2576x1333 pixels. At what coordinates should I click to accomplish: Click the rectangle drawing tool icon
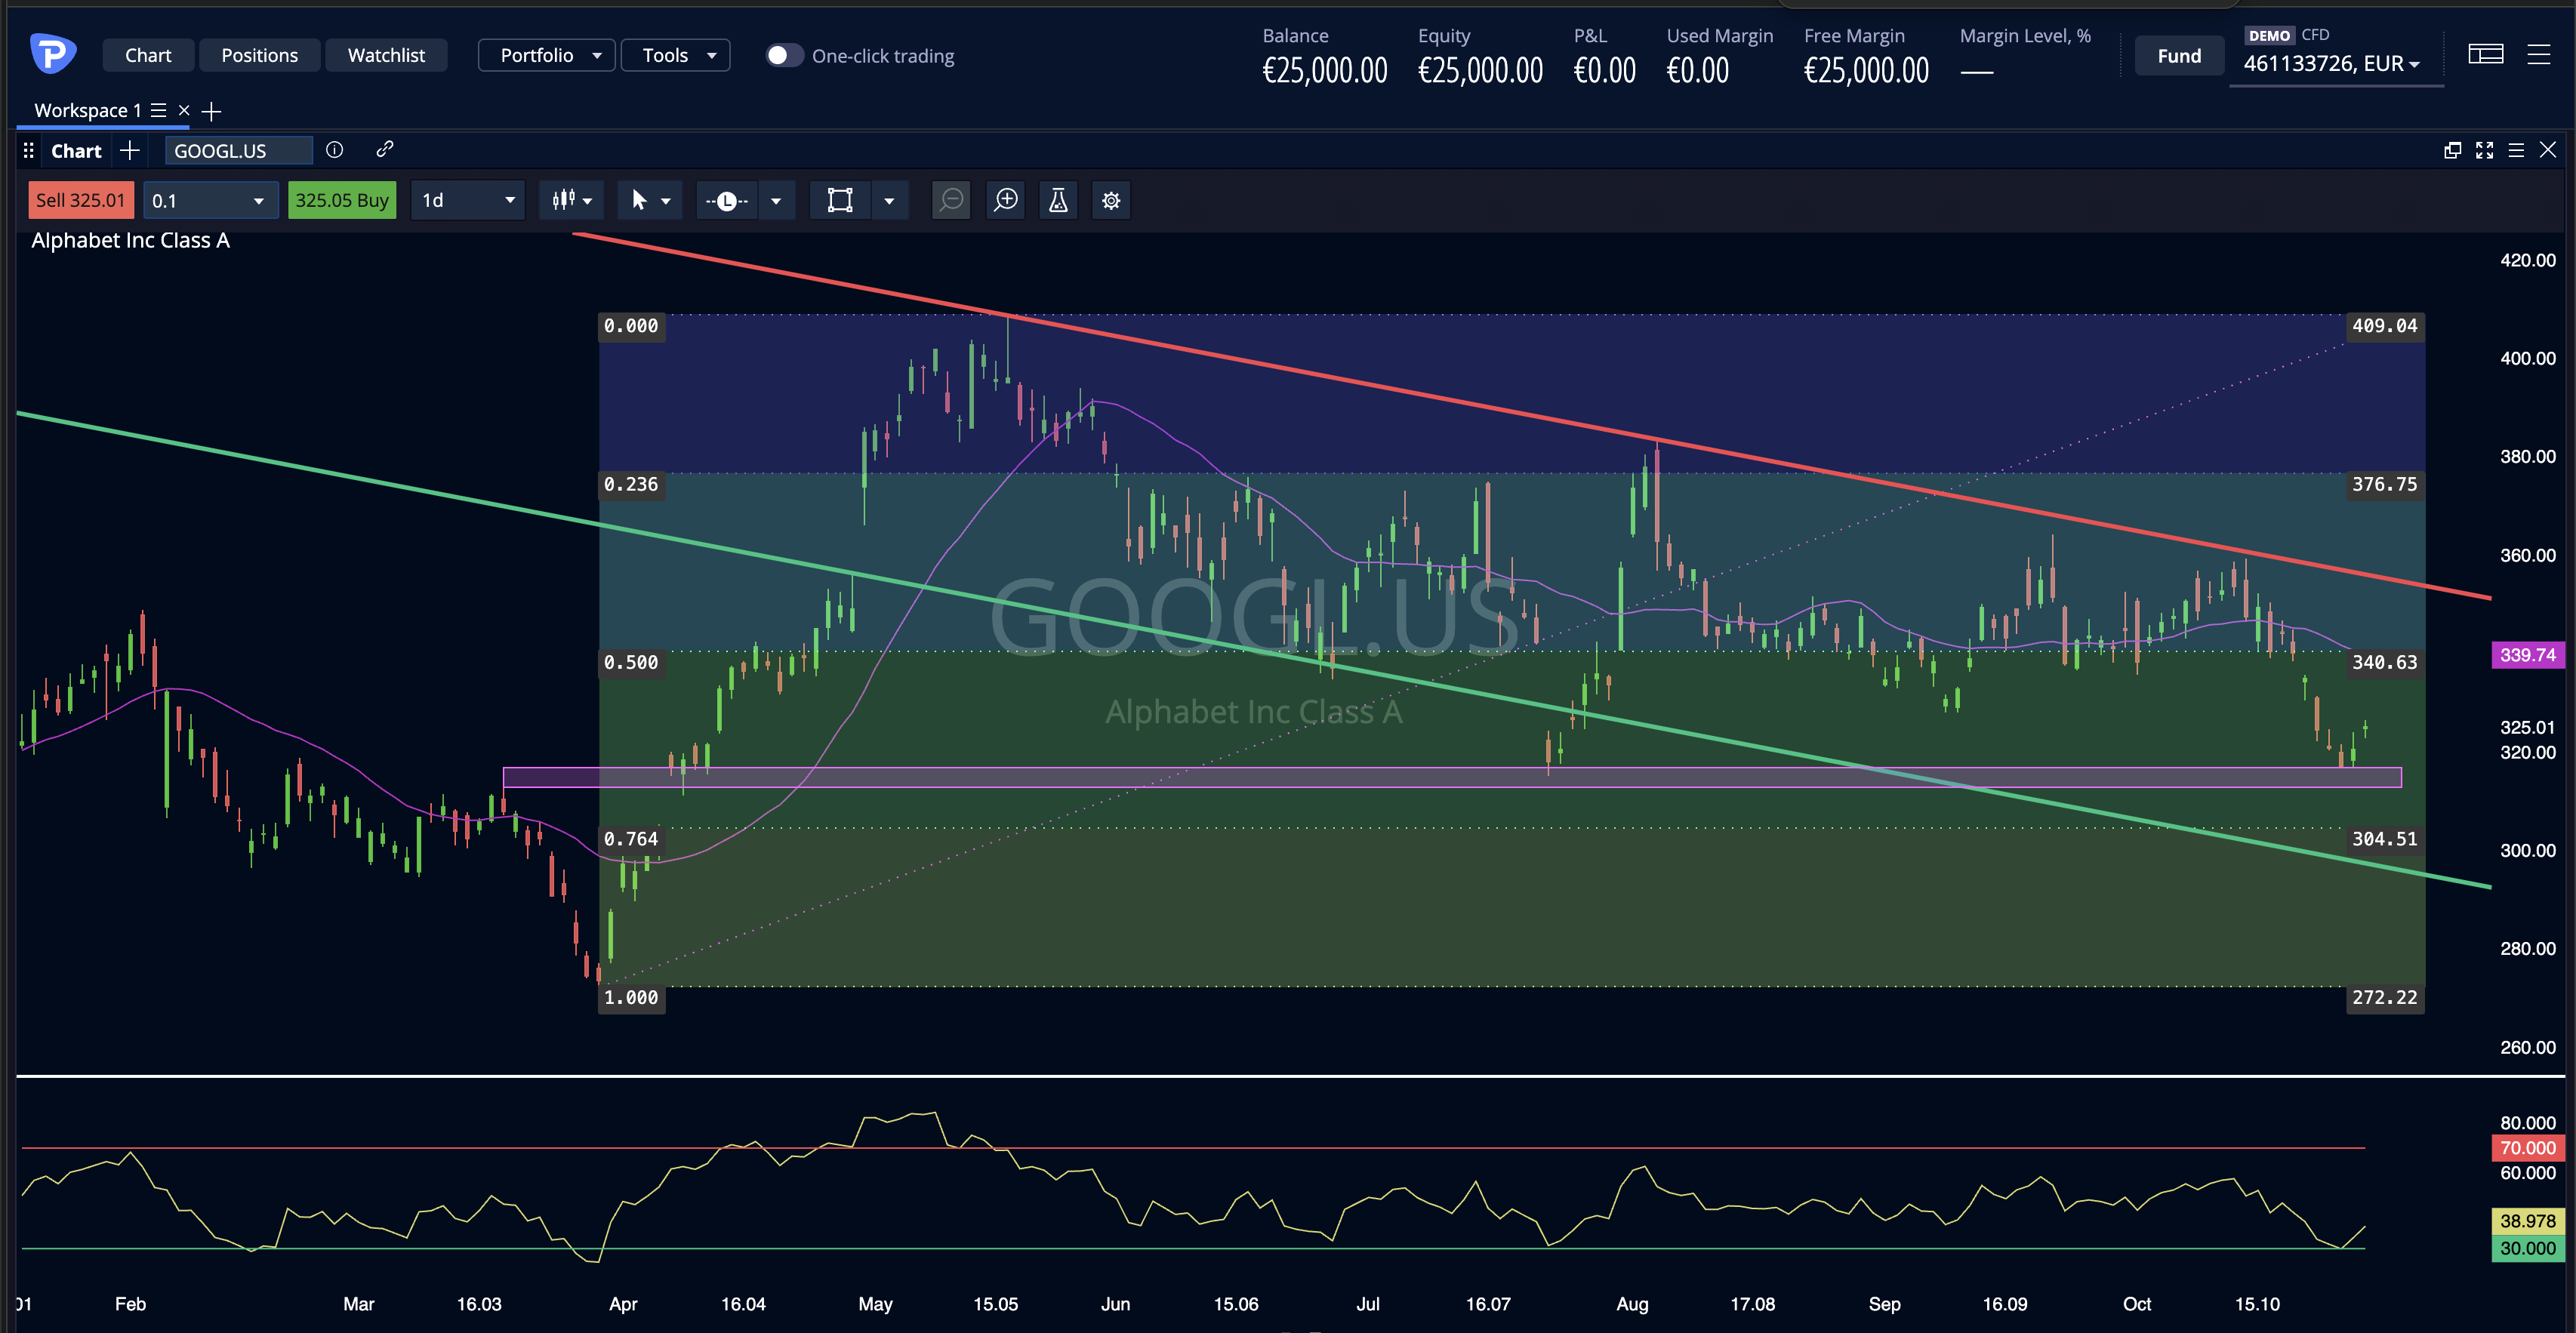pyautogui.click(x=840, y=200)
